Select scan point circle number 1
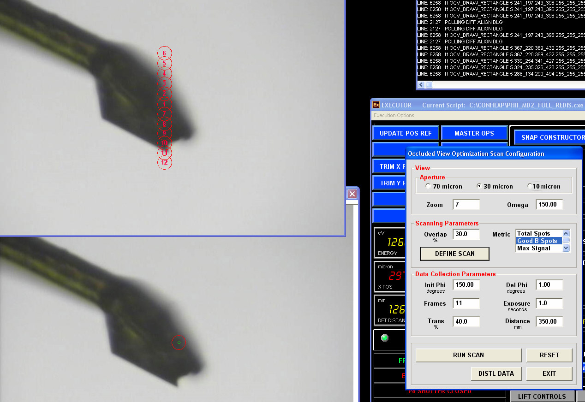The width and height of the screenshot is (585, 402). (164, 104)
